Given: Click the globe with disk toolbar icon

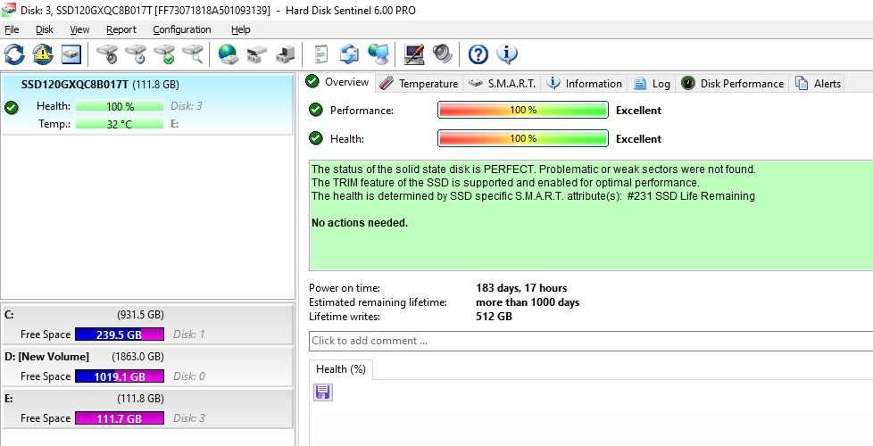Looking at the screenshot, I should pos(228,54).
